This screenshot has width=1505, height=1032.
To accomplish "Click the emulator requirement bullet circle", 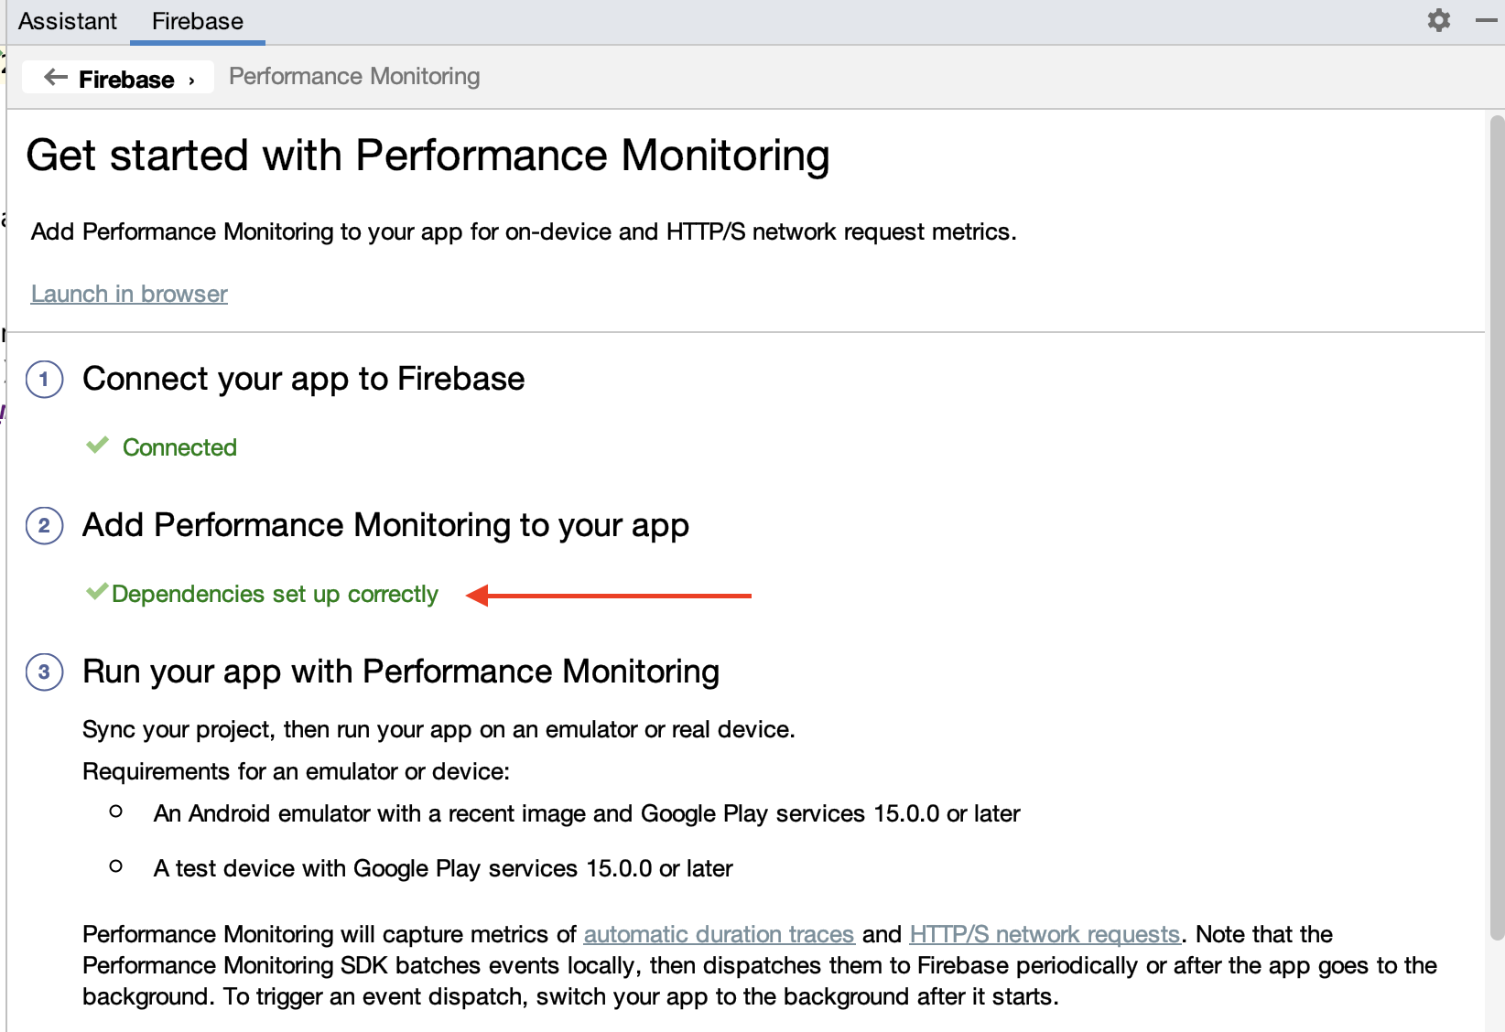I will [x=115, y=811].
